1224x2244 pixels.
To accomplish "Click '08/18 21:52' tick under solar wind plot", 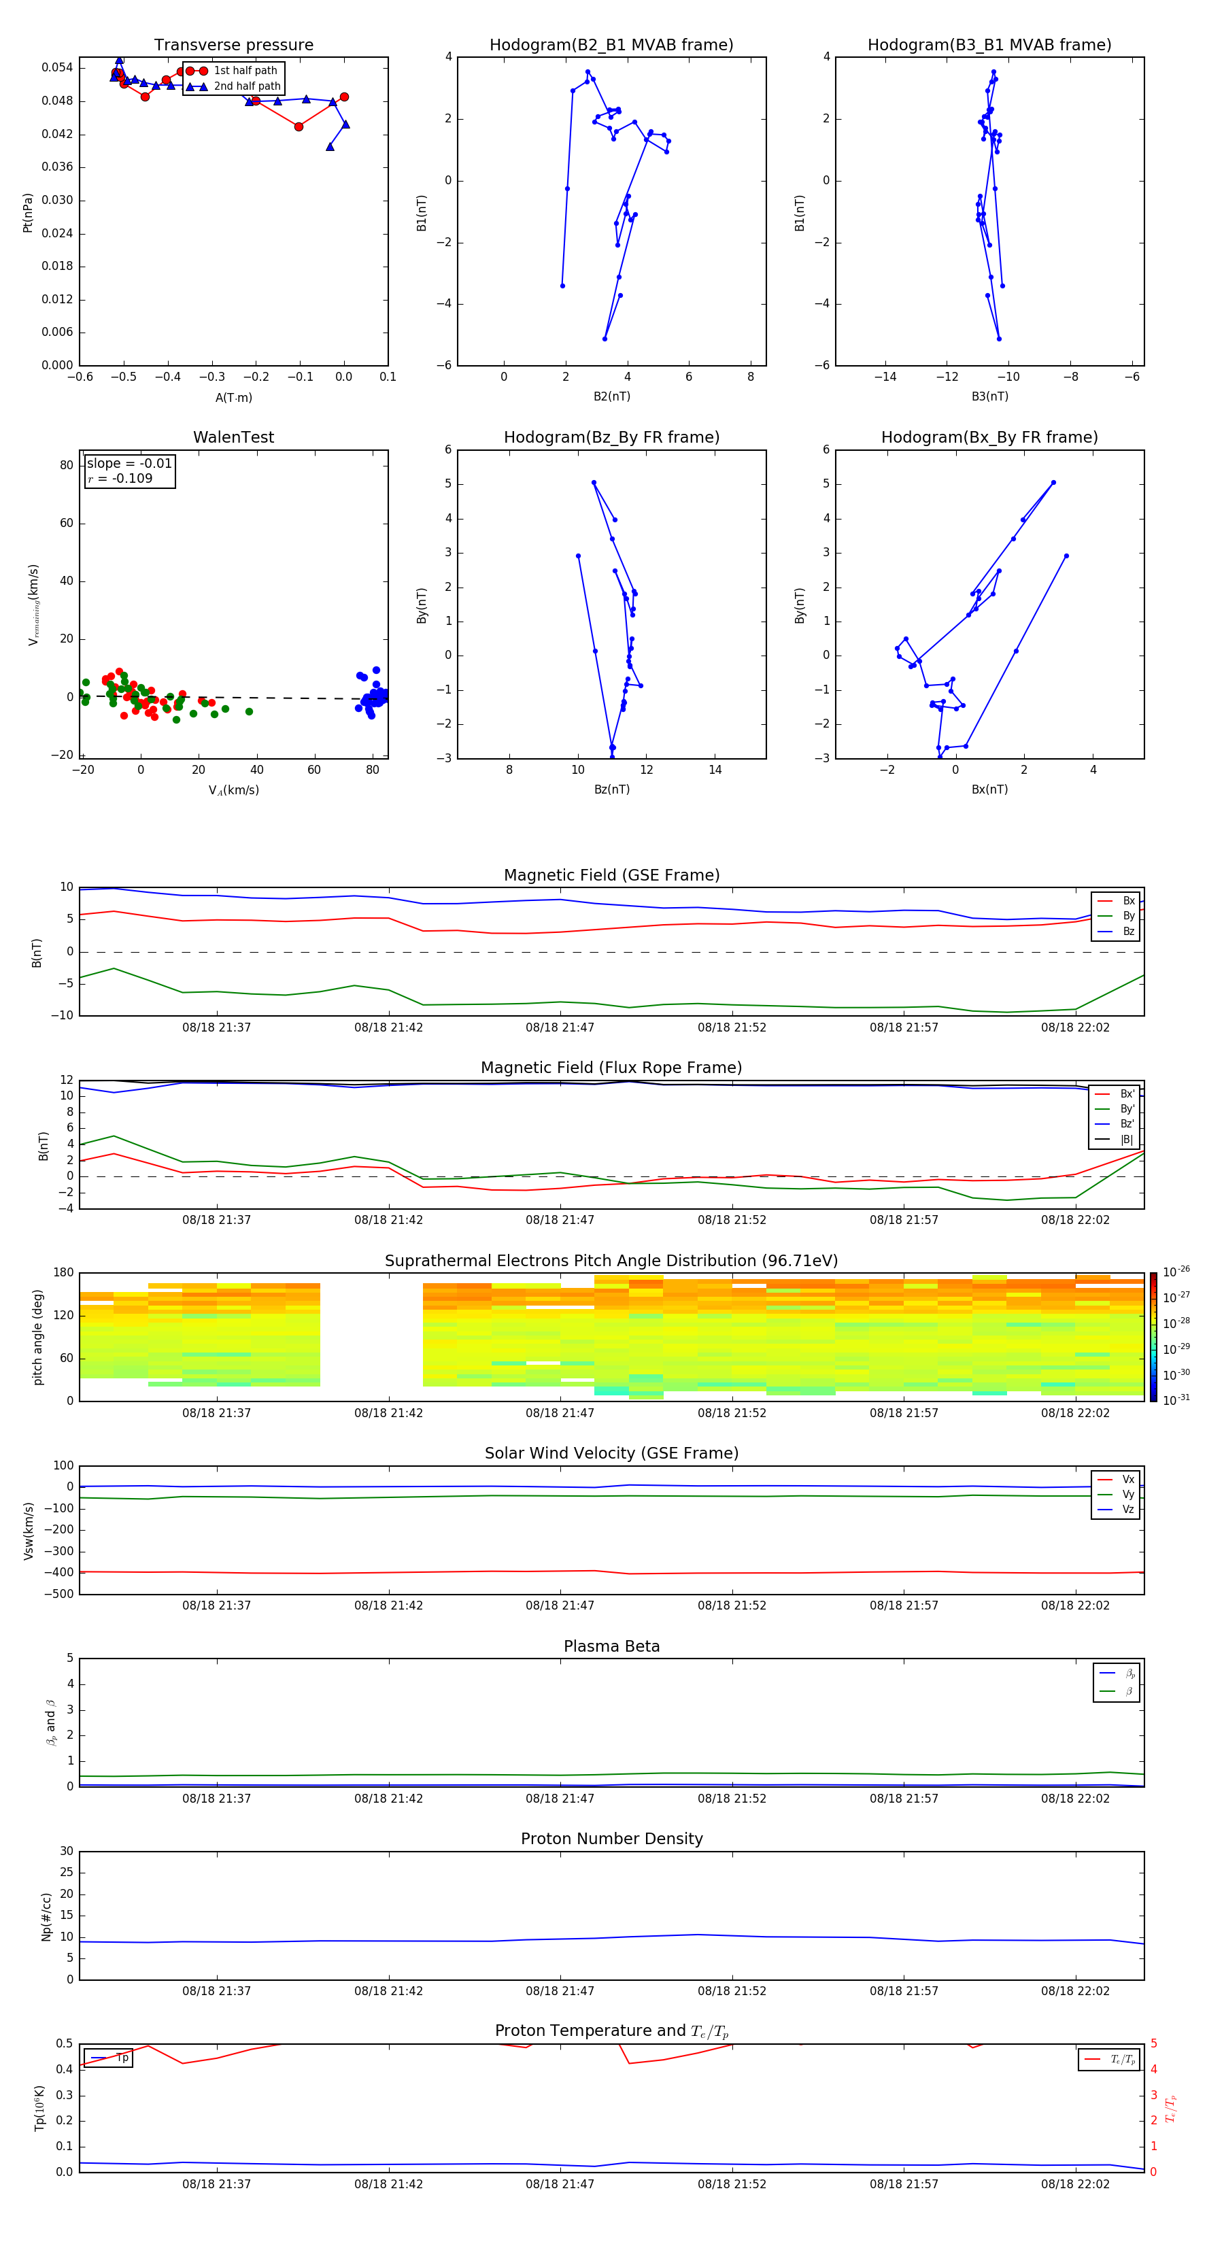I will tap(732, 1605).
